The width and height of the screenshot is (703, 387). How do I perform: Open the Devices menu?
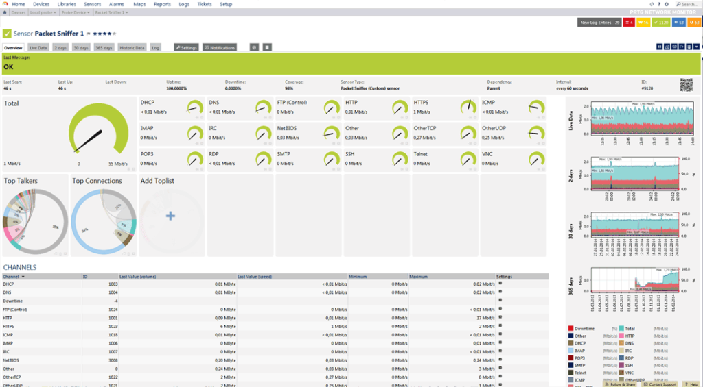click(41, 4)
